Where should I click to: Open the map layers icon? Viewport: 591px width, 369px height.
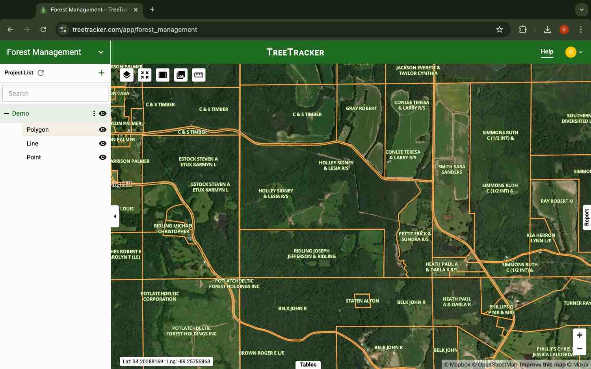tap(126, 75)
